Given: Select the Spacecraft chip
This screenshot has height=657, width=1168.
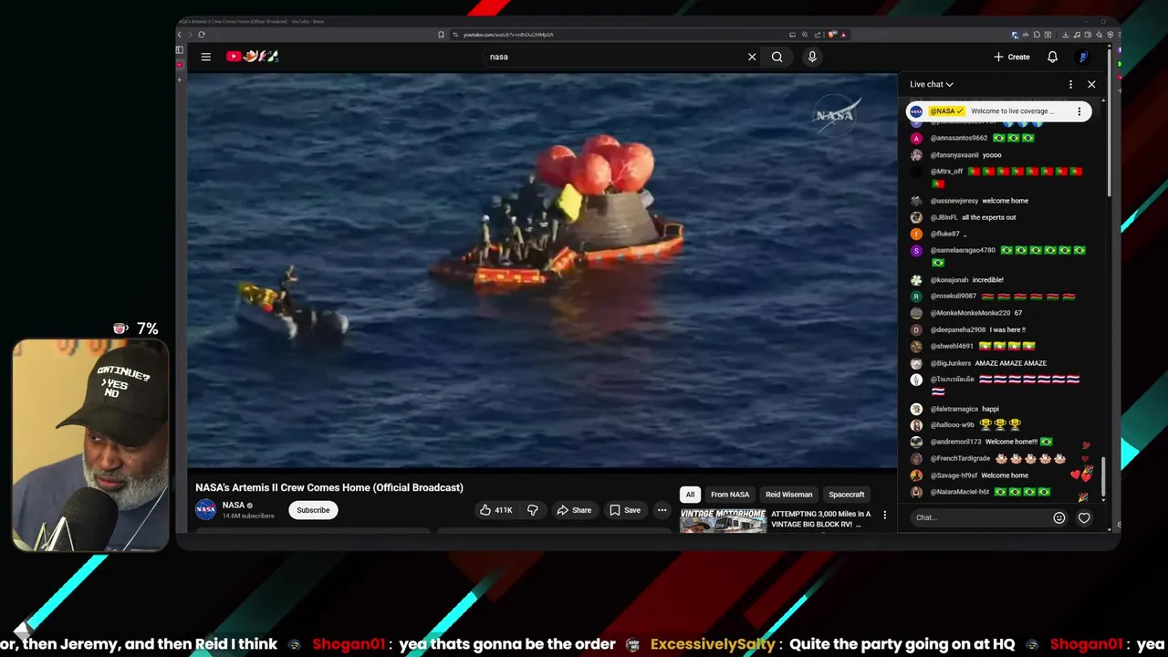Looking at the screenshot, I should (847, 495).
